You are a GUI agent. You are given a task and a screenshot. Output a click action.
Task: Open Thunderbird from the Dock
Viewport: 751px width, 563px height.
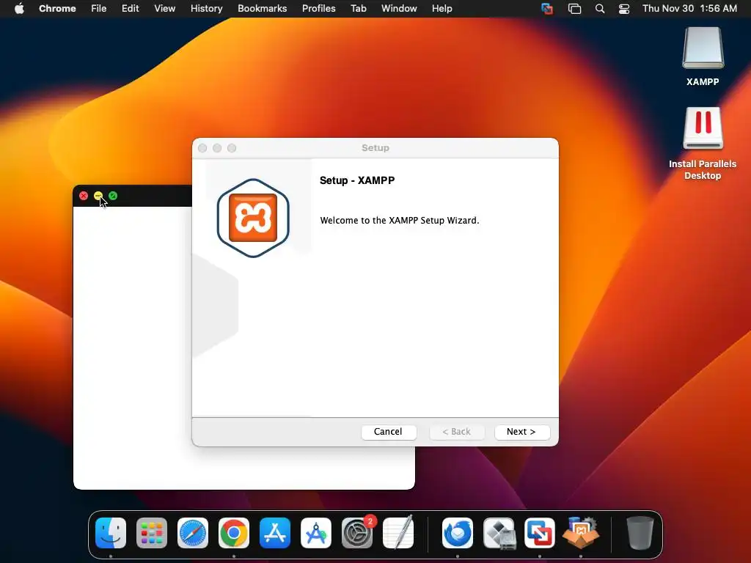coord(458,533)
